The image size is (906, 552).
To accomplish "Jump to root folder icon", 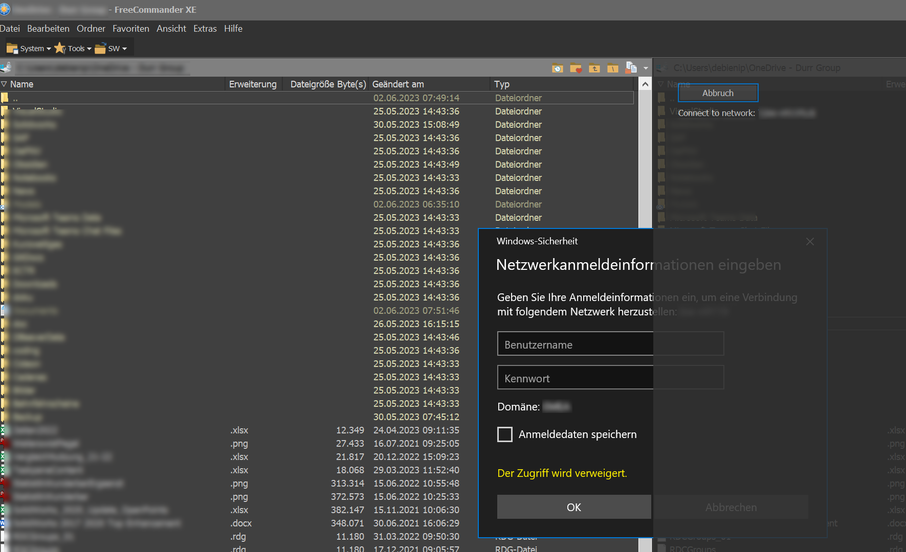I will point(612,68).
